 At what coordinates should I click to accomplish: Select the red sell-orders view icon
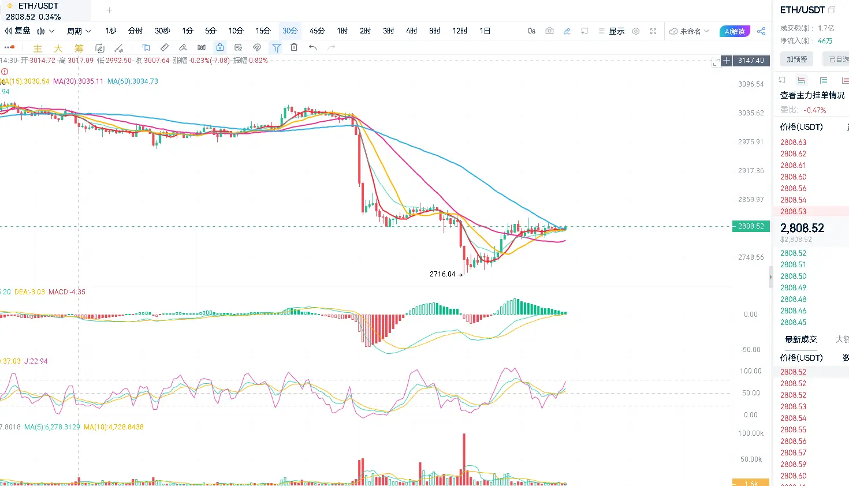(x=845, y=80)
